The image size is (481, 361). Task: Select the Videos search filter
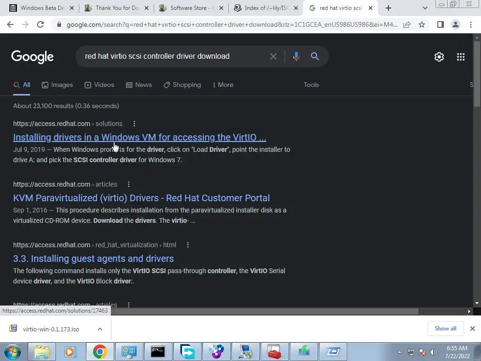pos(100,85)
